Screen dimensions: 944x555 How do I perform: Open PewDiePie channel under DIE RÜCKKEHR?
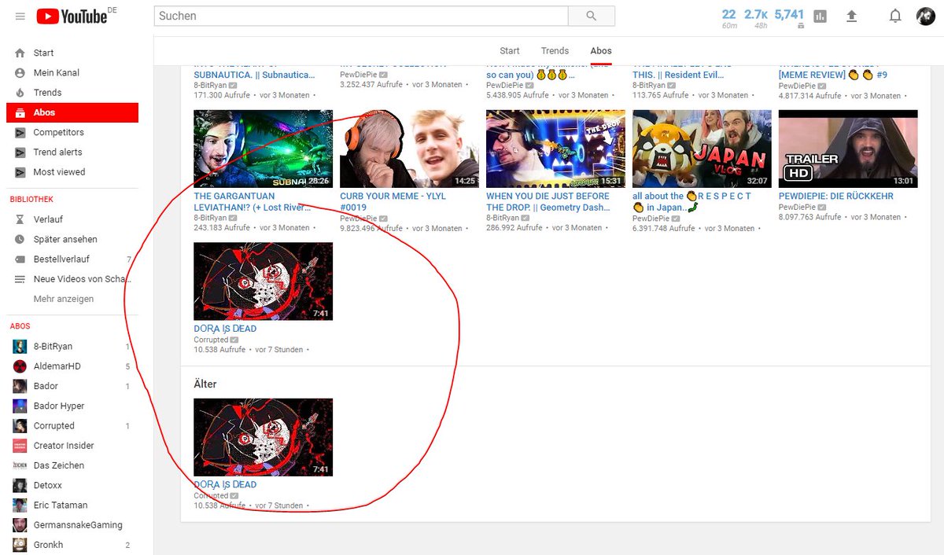pyautogui.click(x=795, y=207)
